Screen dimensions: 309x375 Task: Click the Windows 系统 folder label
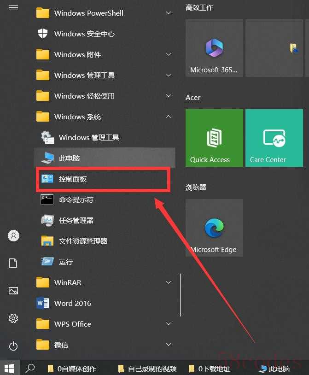(77, 117)
